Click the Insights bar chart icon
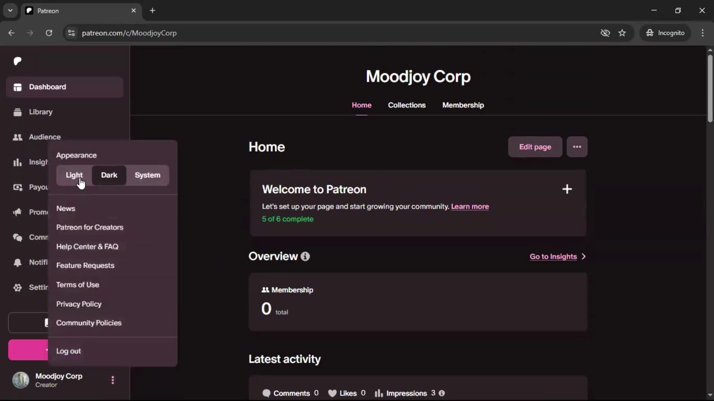The height and width of the screenshot is (401, 714). (x=17, y=162)
